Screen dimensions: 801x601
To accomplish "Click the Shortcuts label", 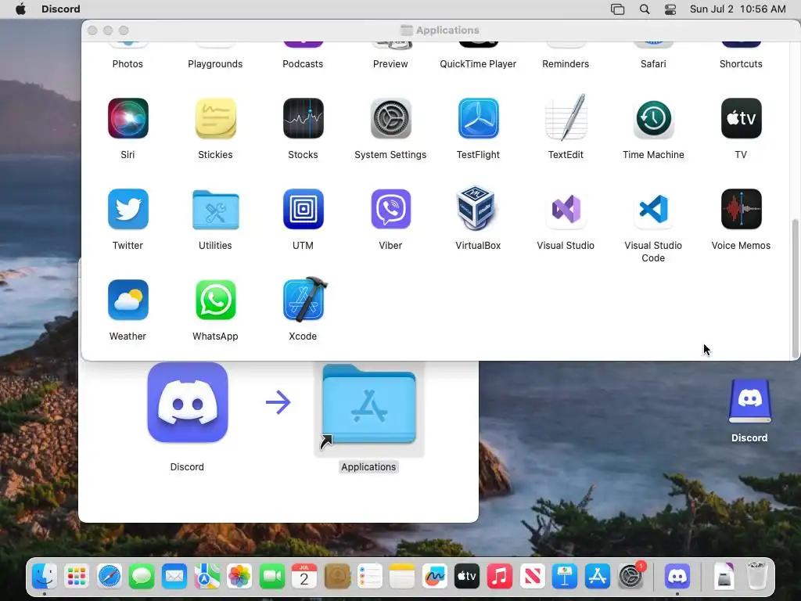I will [x=742, y=64].
